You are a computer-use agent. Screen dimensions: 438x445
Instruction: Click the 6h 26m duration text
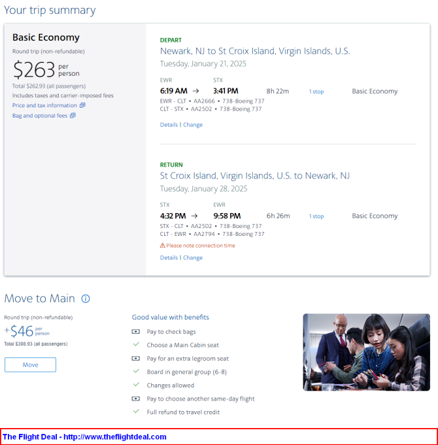tap(278, 216)
